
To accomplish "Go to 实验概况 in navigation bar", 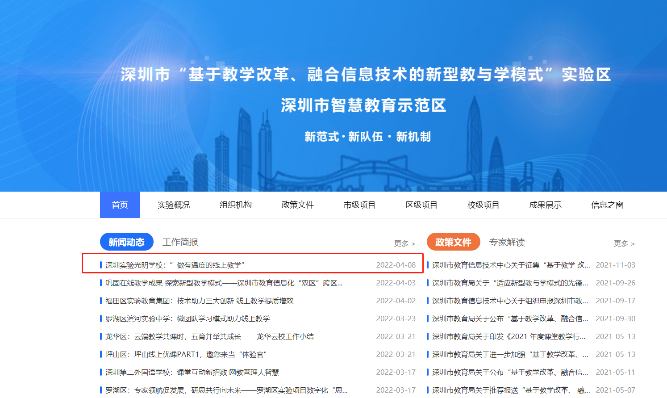I will tap(174, 205).
